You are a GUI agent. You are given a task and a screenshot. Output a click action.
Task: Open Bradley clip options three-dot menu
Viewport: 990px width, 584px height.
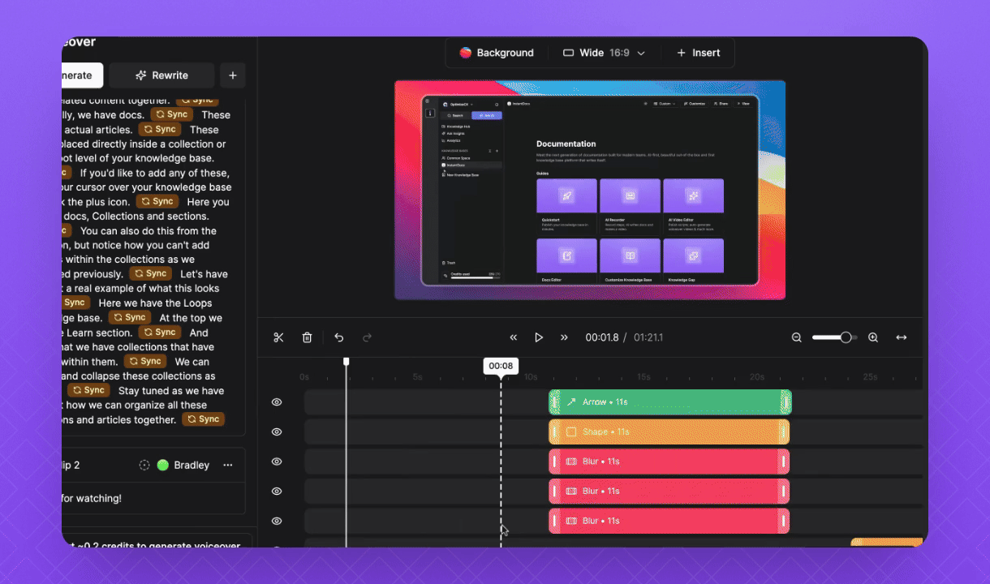point(228,465)
